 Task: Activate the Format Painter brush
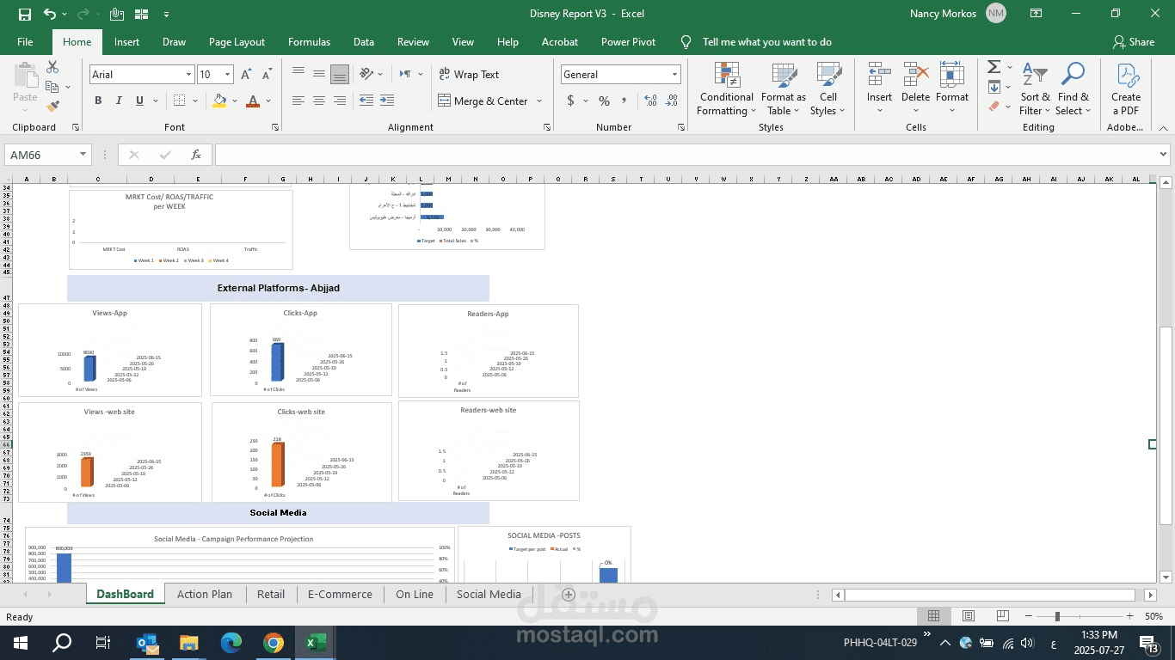[52, 107]
